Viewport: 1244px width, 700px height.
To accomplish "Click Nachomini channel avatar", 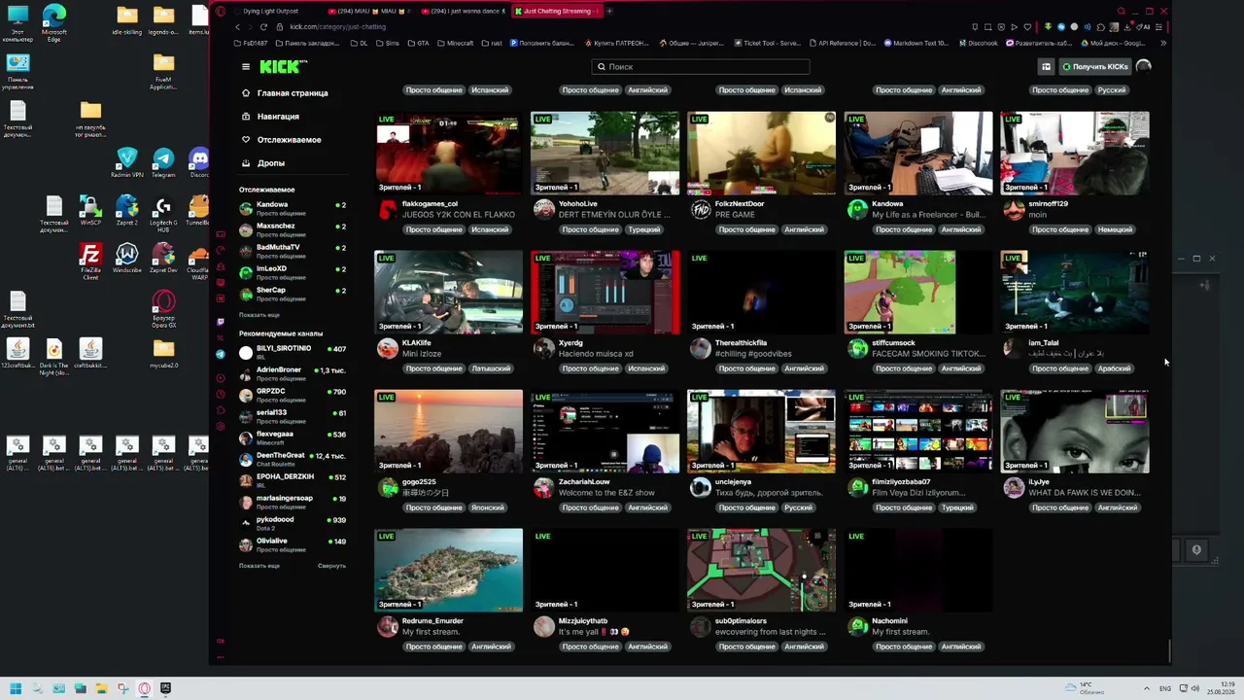I will (857, 627).
